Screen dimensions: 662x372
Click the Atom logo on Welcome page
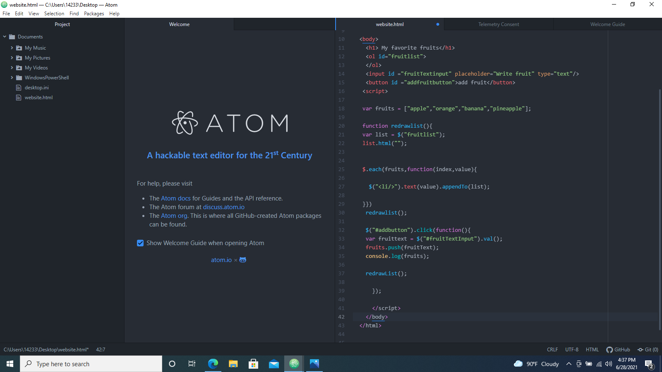click(x=230, y=123)
